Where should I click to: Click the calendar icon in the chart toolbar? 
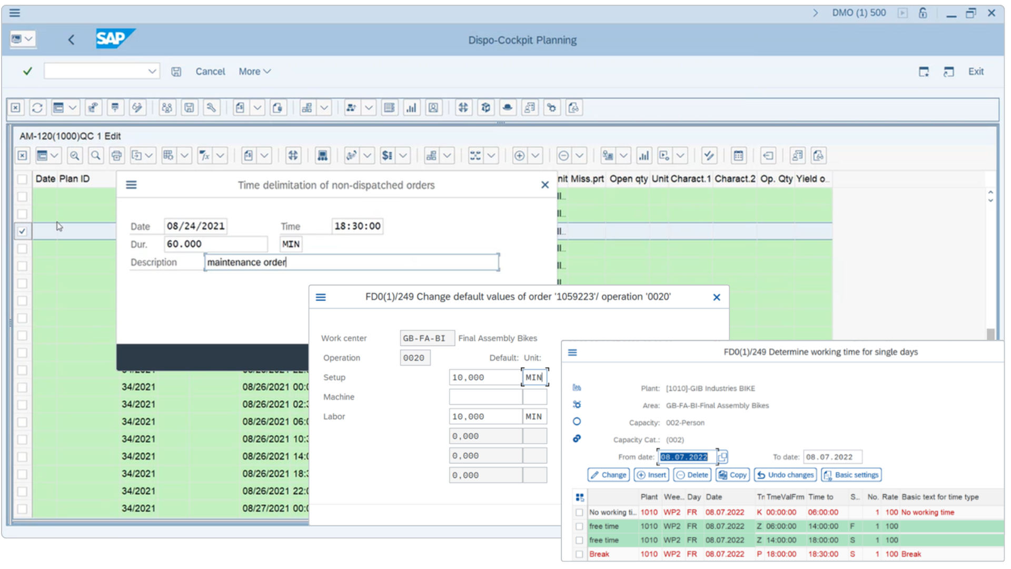(739, 155)
